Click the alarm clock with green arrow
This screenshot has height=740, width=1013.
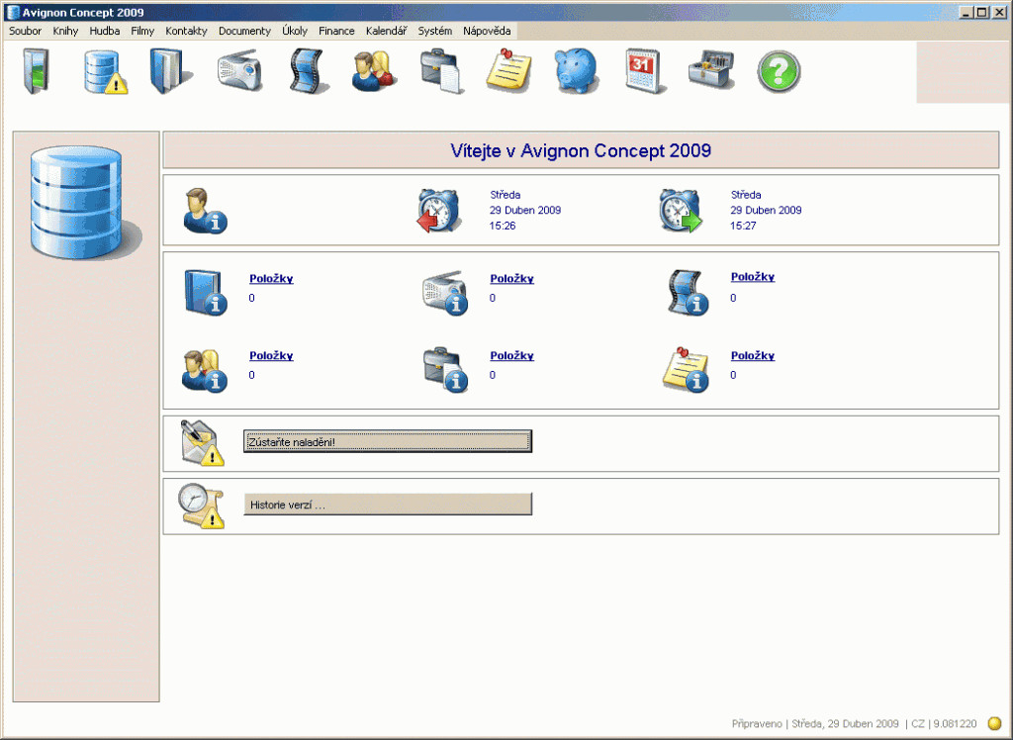681,211
